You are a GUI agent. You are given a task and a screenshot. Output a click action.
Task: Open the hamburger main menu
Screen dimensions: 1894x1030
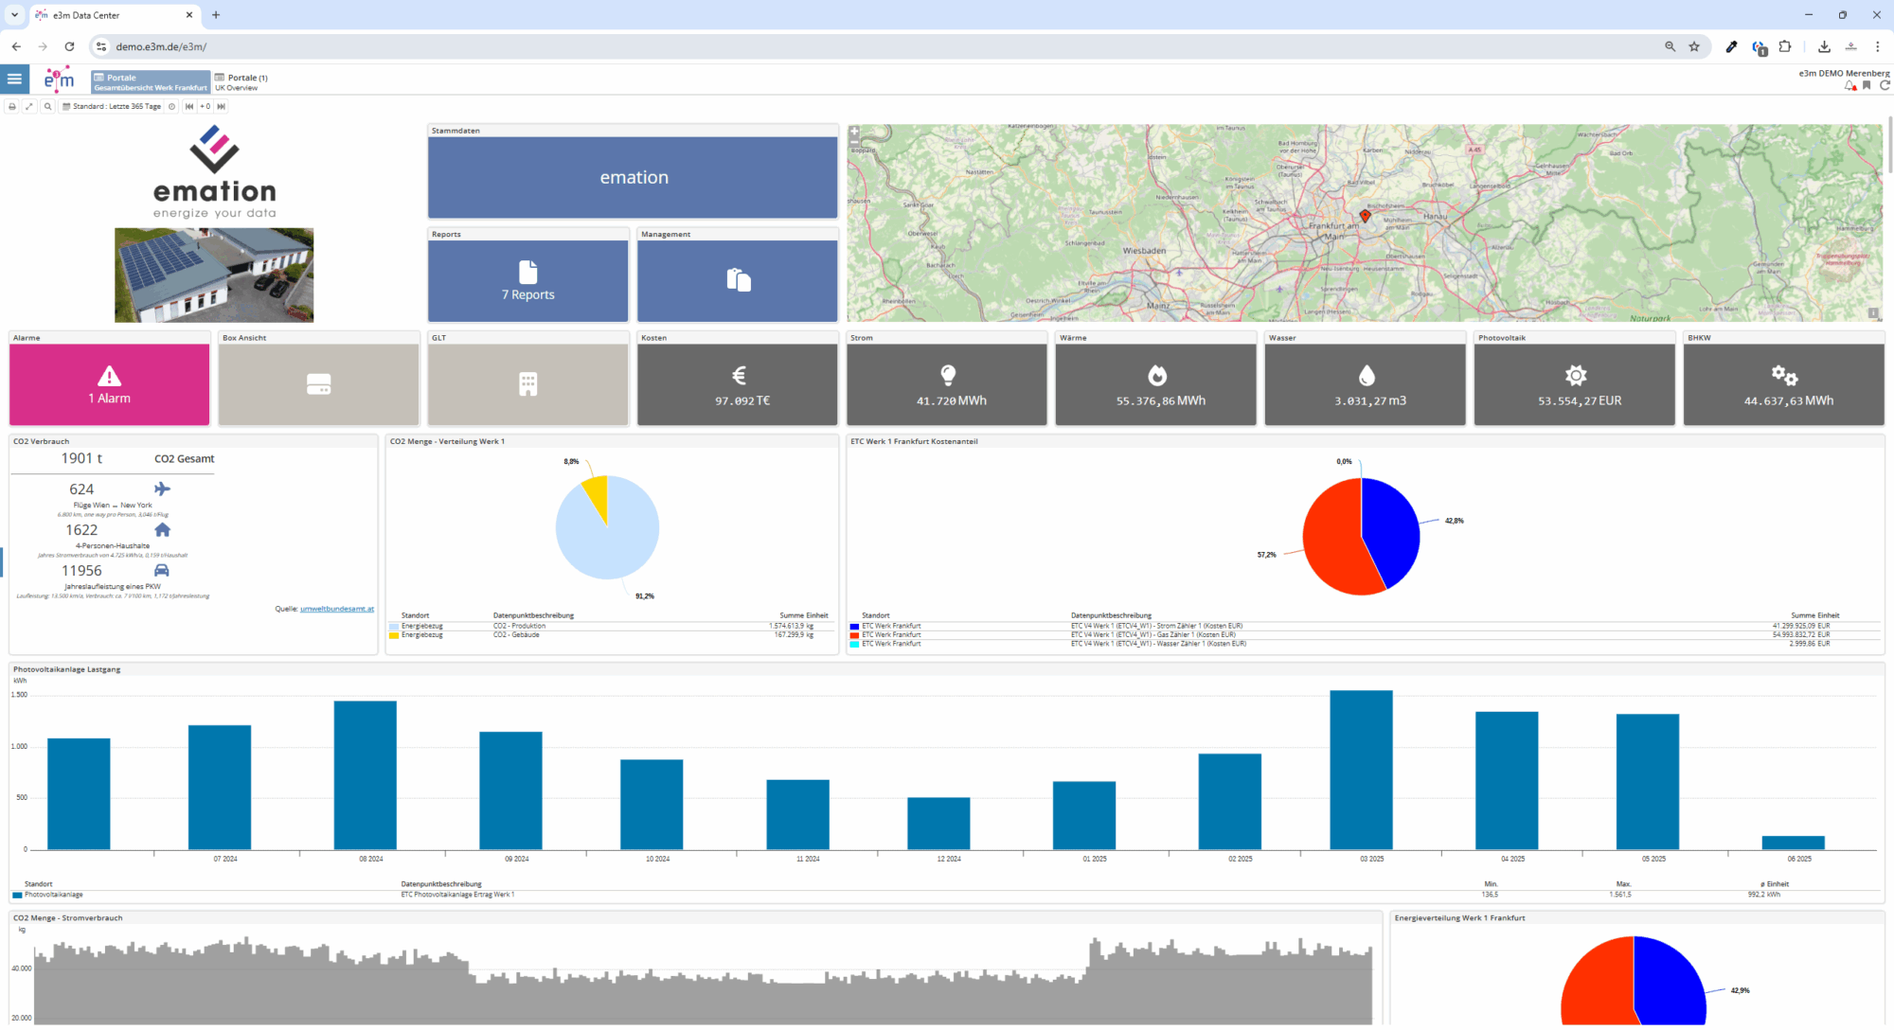click(14, 80)
